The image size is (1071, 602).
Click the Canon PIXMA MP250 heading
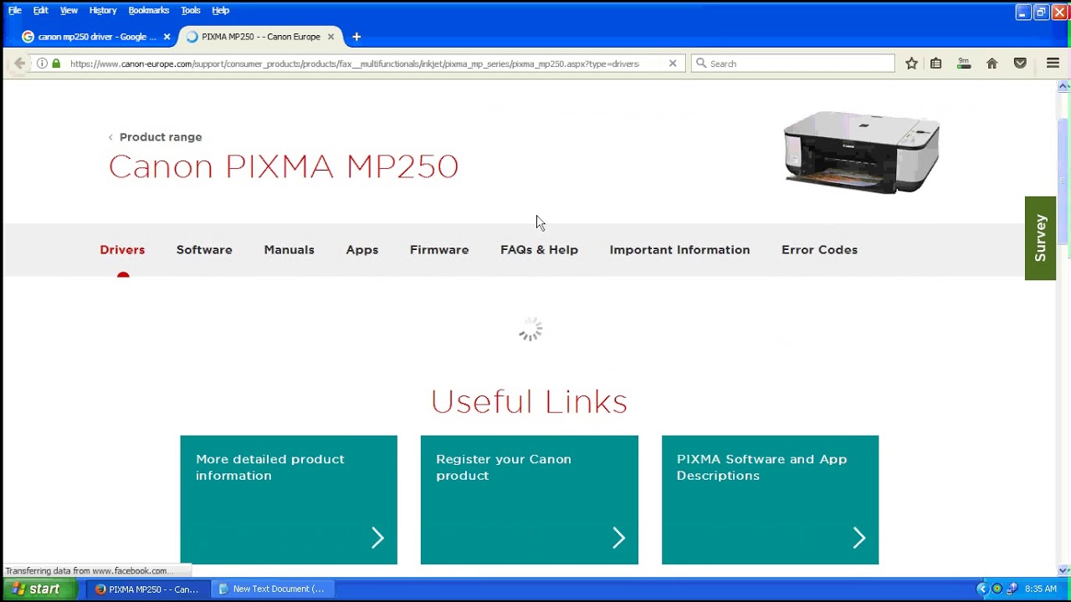(x=284, y=166)
